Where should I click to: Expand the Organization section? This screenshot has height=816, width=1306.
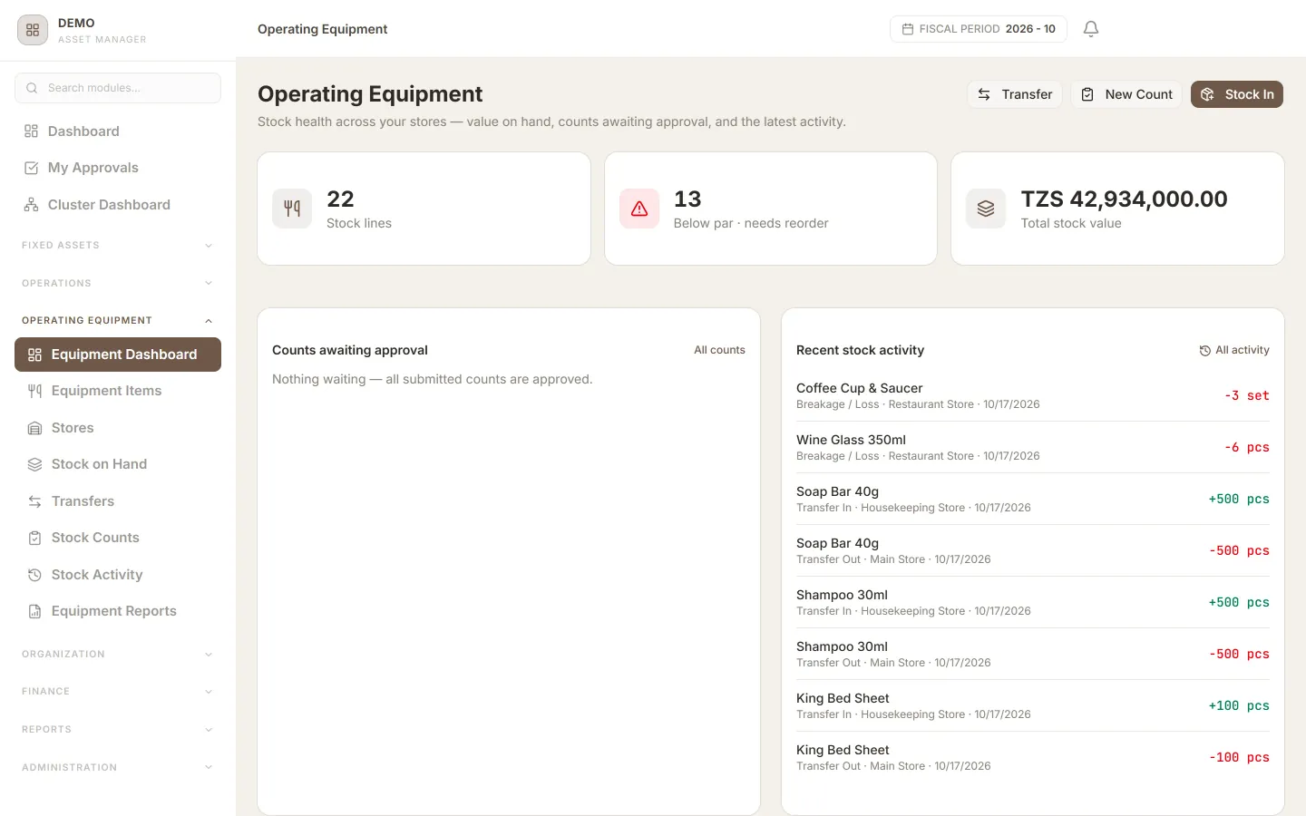[x=118, y=655]
